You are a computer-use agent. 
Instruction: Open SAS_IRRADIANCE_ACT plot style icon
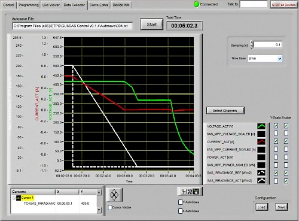pos(261,180)
